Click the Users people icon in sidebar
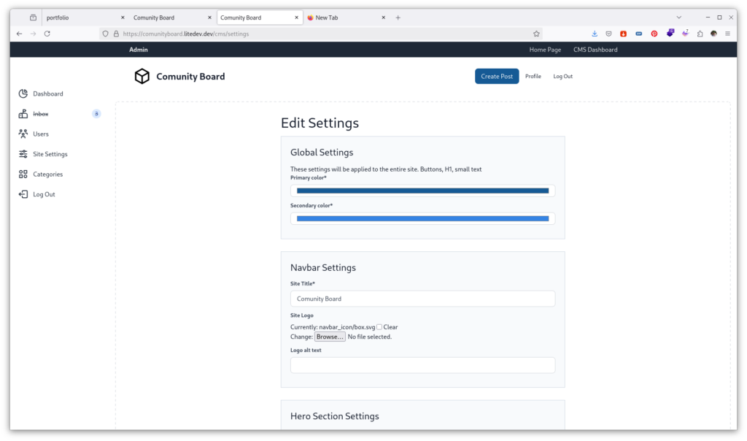Image resolution: width=747 pixels, height=441 pixels. [23, 134]
